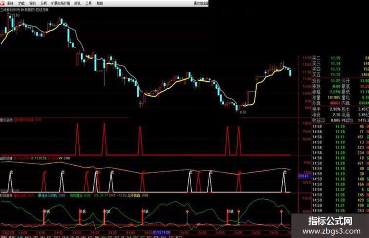Click the 买五 price 11.12
This screenshot has height=238, width=369.
tap(335, 75)
